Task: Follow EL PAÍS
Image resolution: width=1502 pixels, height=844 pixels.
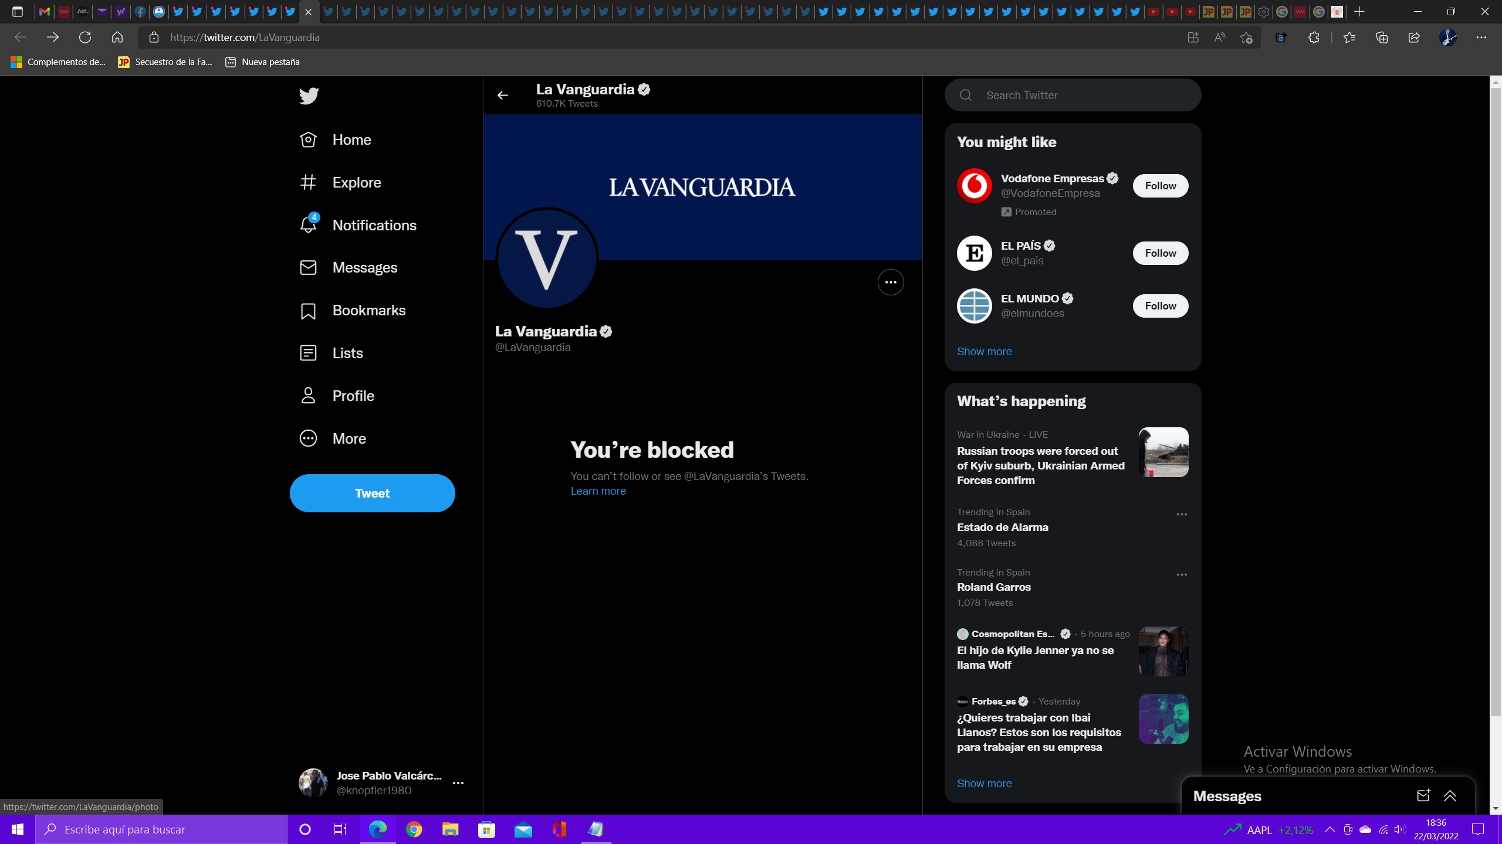Action: coord(1160,253)
